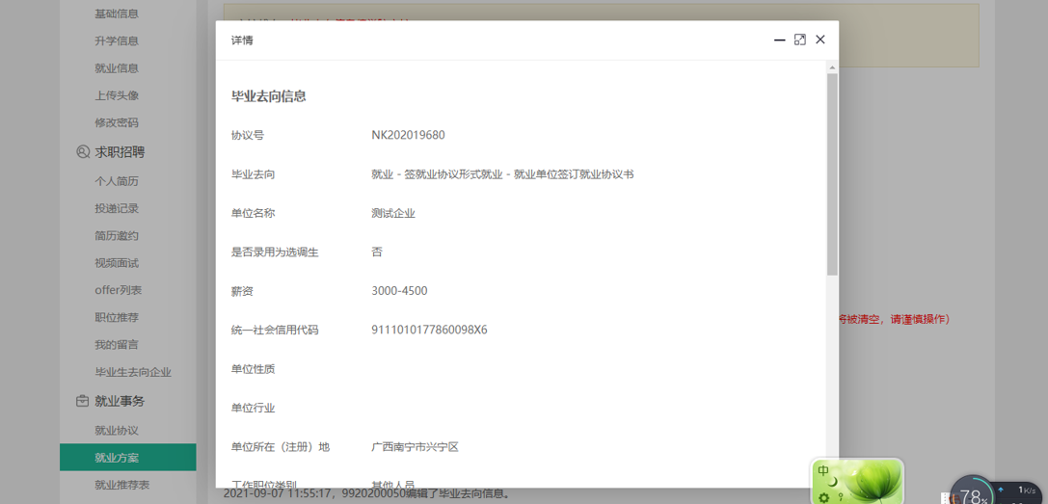This screenshot has height=504, width=1048.
Task: Open 毕业生去向企业 in the sidebar
Action: [x=133, y=372]
